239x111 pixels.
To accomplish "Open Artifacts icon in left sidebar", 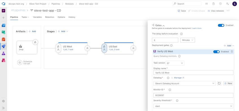I will 3,60.
